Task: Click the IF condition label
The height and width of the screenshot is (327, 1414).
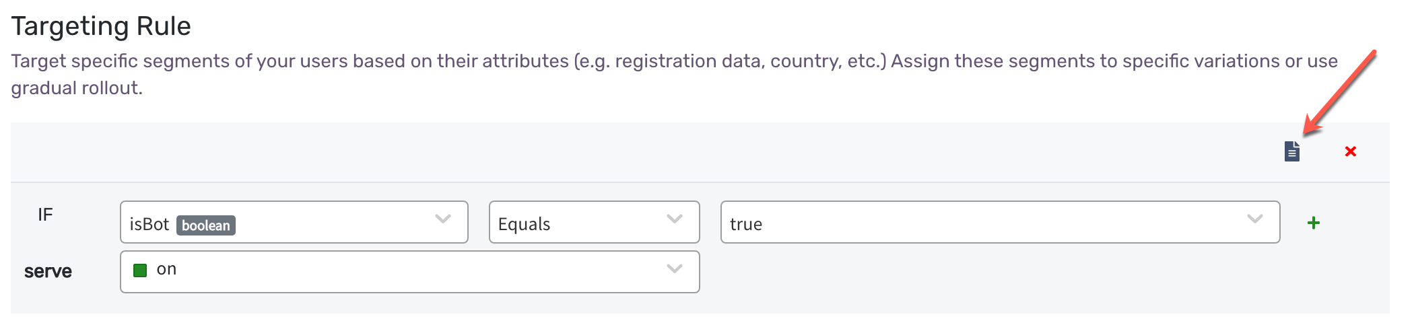Action: 45,215
